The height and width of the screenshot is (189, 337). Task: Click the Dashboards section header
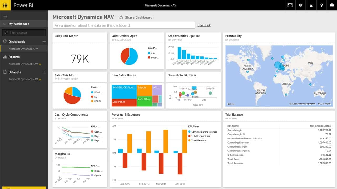pos(17,42)
